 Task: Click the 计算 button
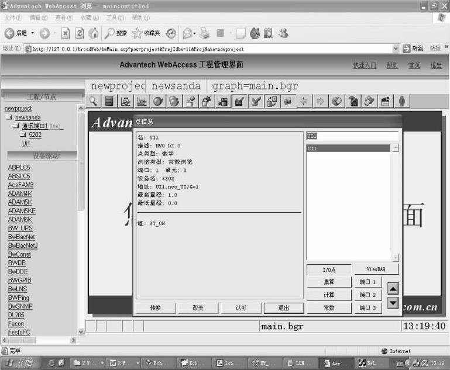click(329, 295)
